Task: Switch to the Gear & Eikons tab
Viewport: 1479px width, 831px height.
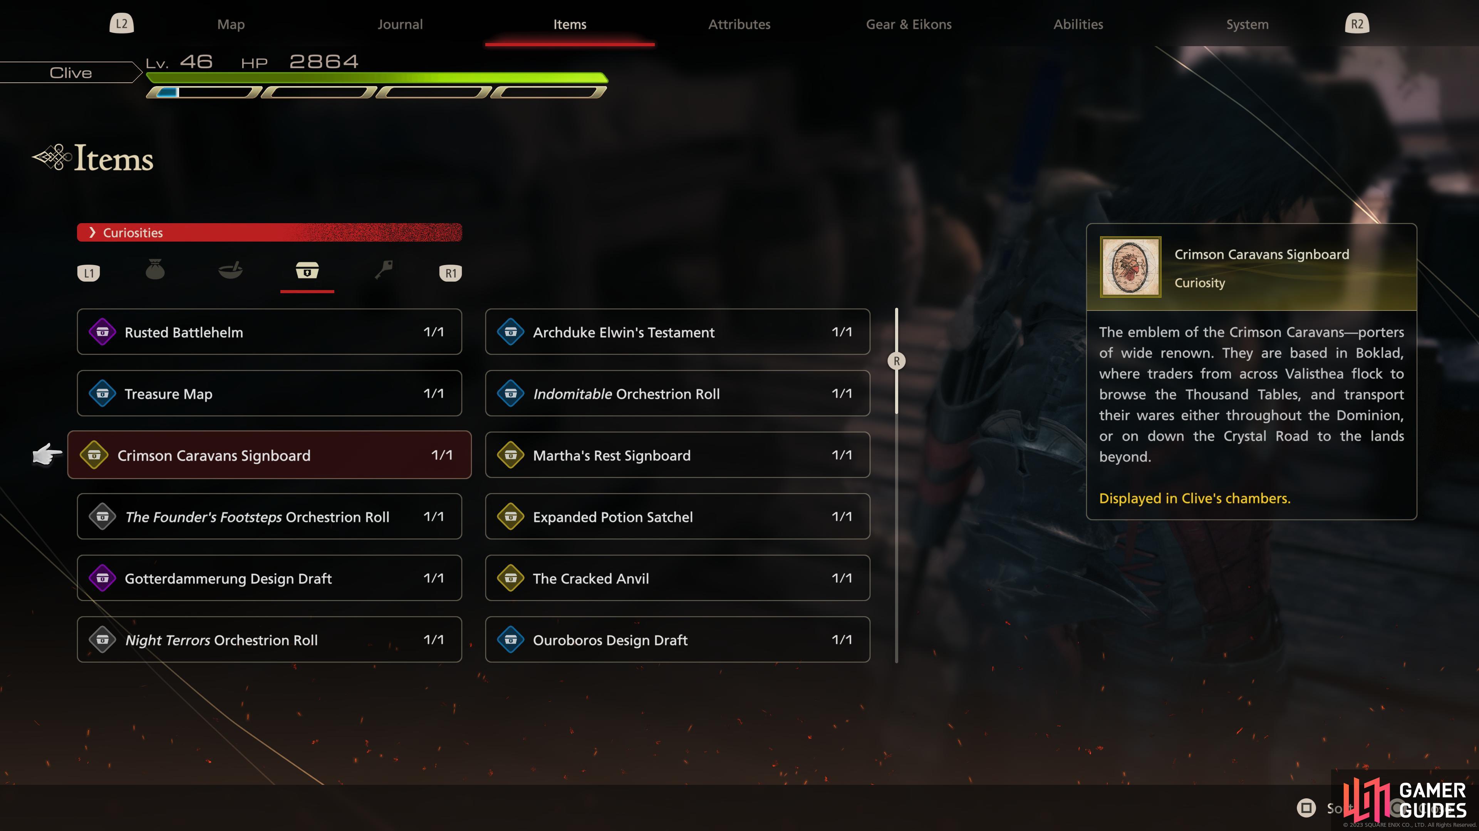Action: [x=909, y=24]
